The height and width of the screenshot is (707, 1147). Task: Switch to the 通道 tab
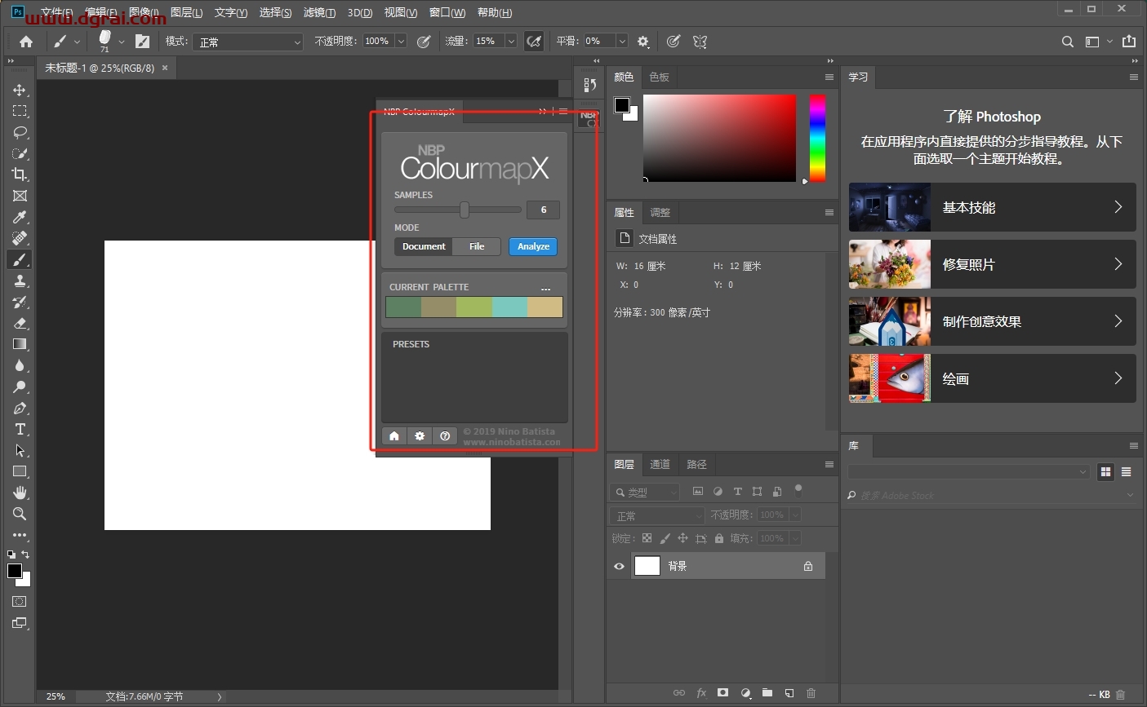(660, 464)
